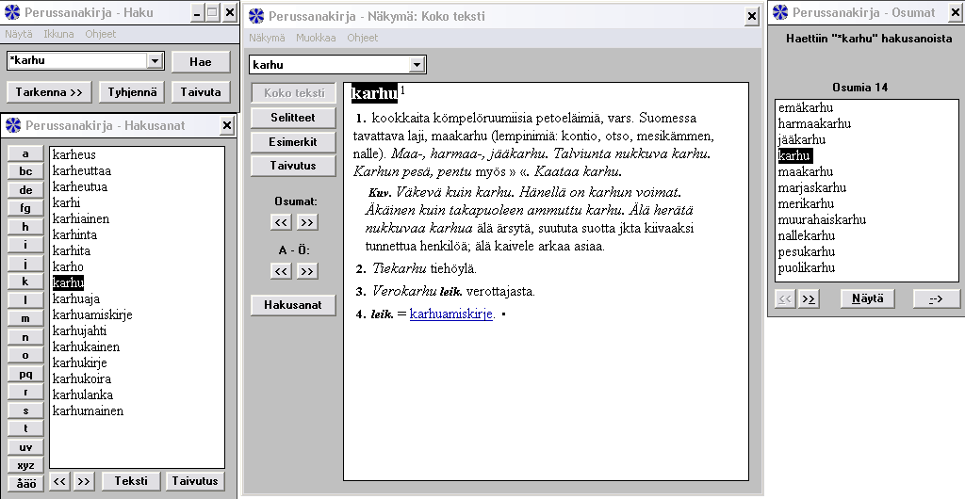This screenshot has width=965, height=499.
Task: Open the Muokkaa menu
Action: (315, 38)
